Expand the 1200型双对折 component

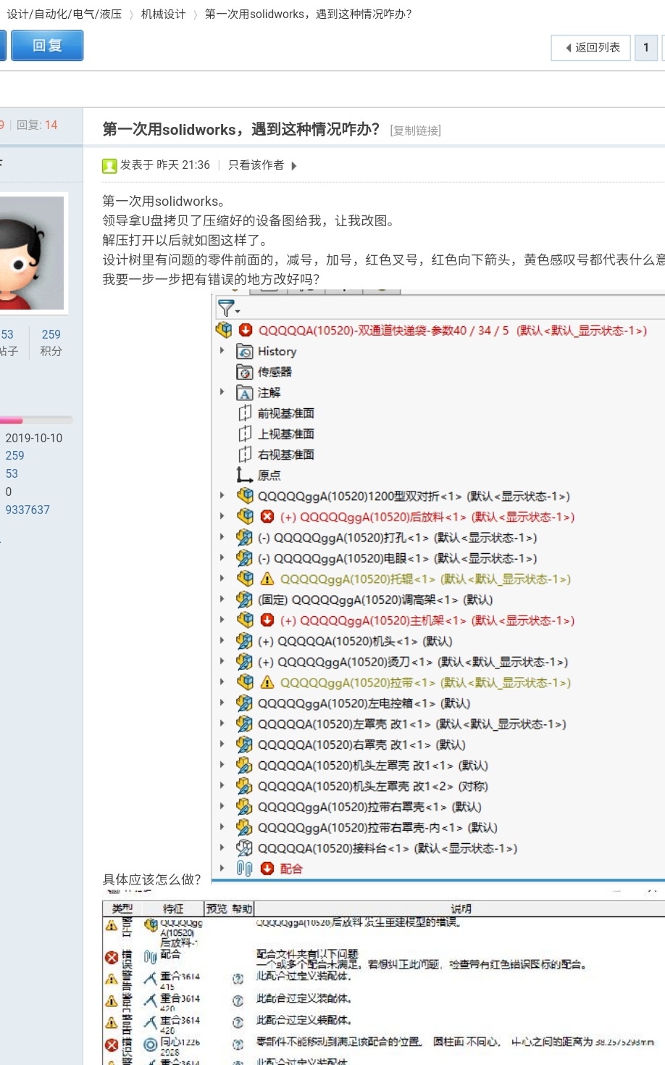[222, 496]
